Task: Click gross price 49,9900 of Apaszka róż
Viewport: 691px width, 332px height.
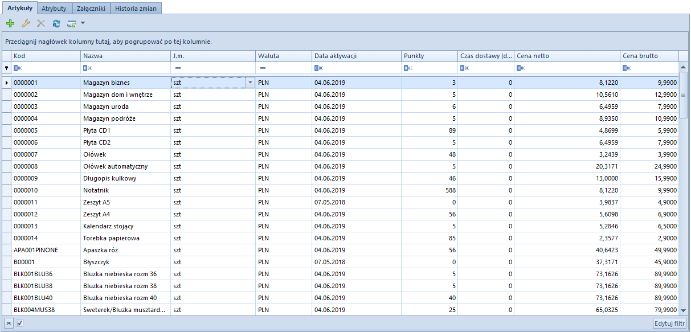Action: pyautogui.click(x=649, y=250)
